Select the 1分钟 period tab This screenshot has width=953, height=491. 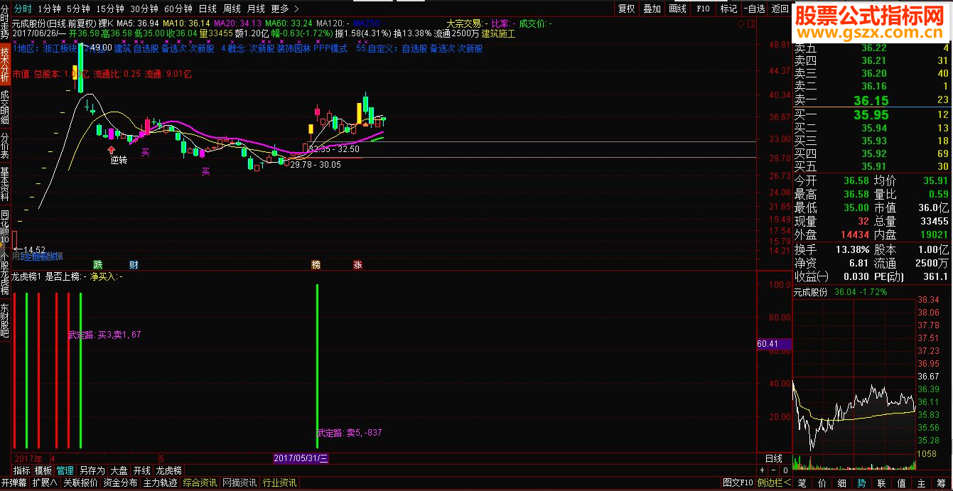coord(49,9)
